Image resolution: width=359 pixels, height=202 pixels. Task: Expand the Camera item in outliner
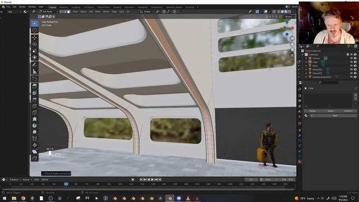point(306,58)
